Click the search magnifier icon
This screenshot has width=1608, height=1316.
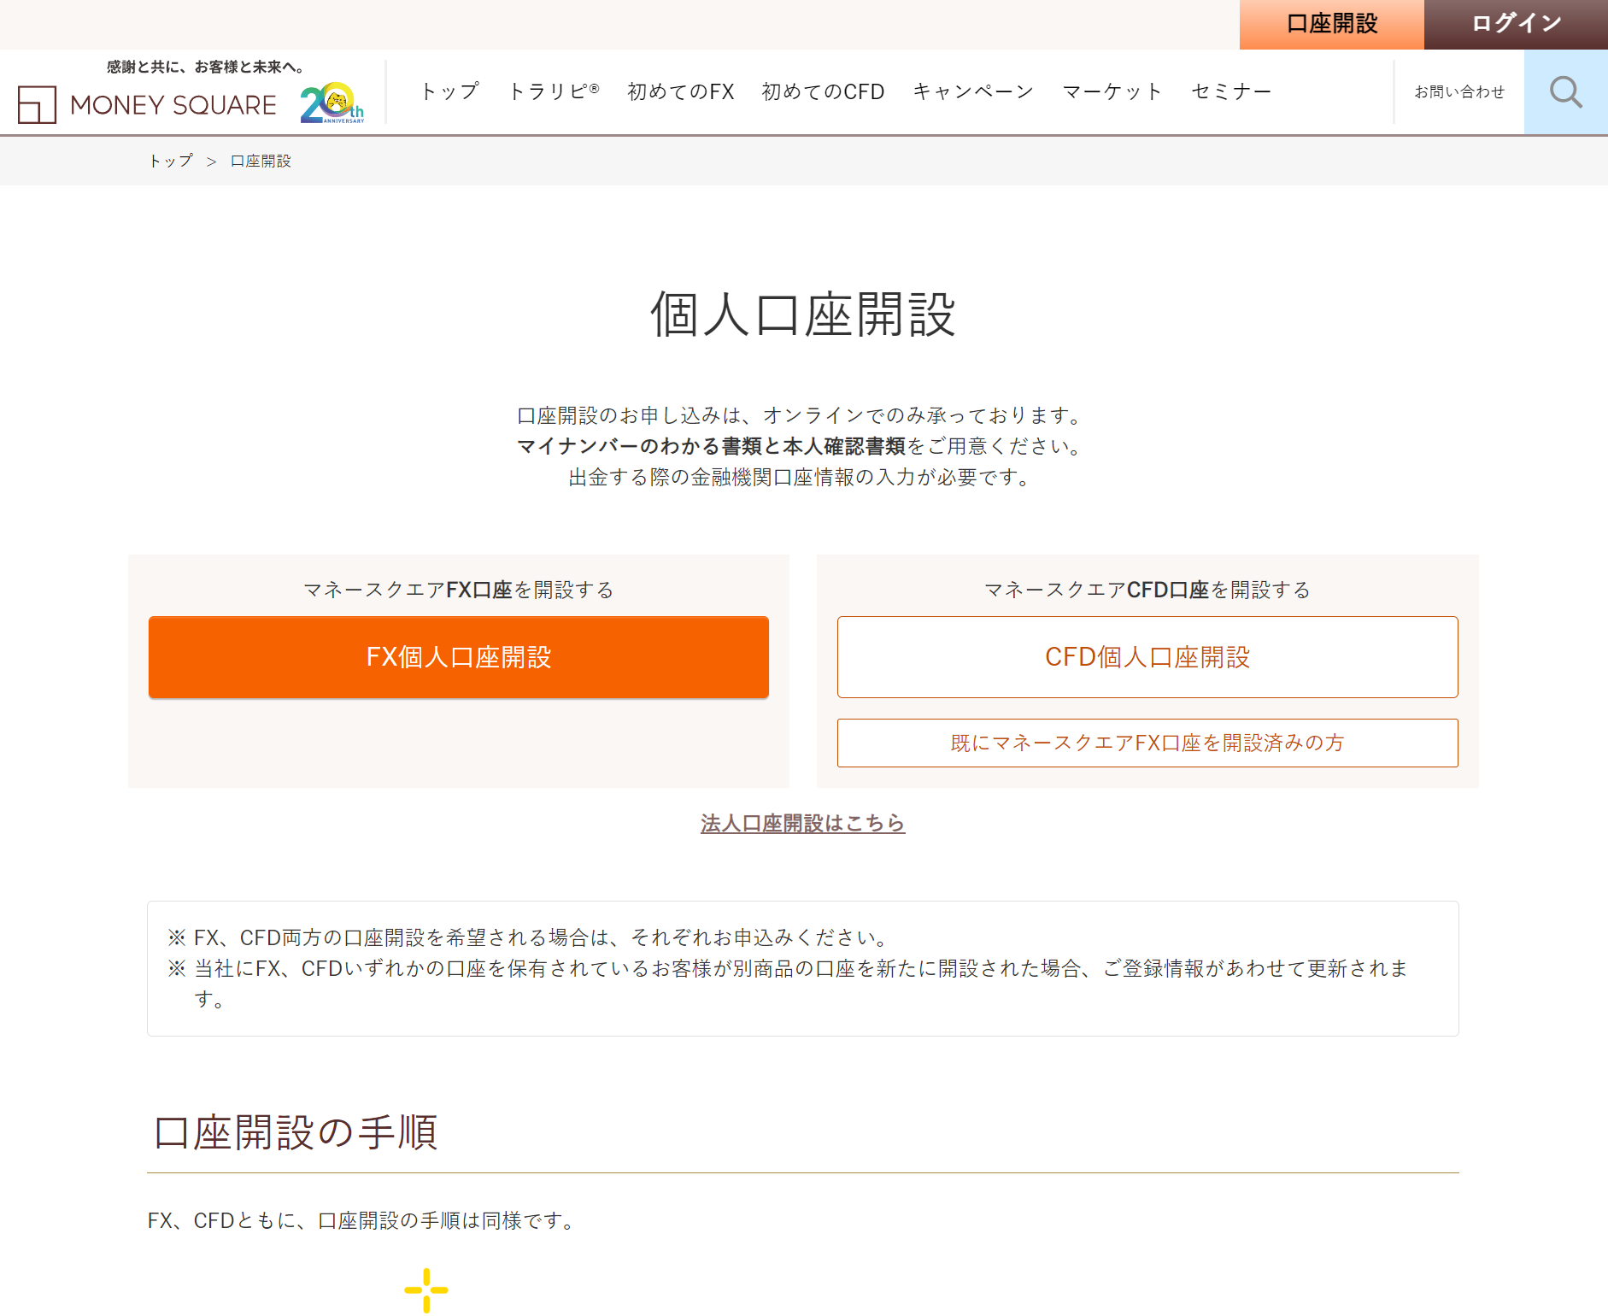[x=1565, y=91]
